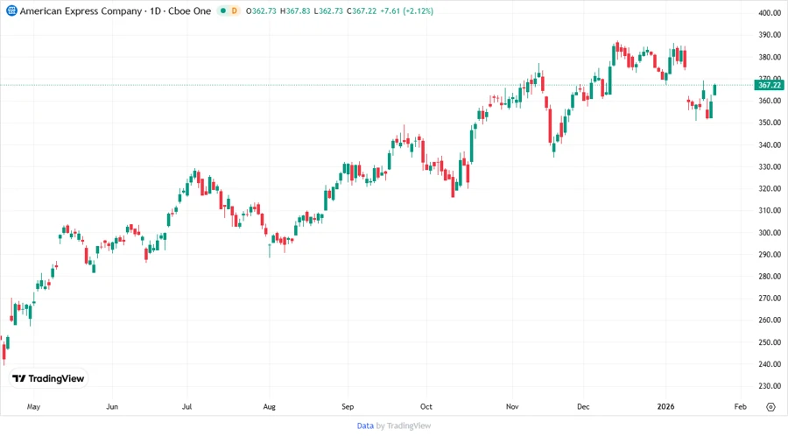Click the 2026 label on time axis
This screenshot has height=436, width=788.
(666, 406)
